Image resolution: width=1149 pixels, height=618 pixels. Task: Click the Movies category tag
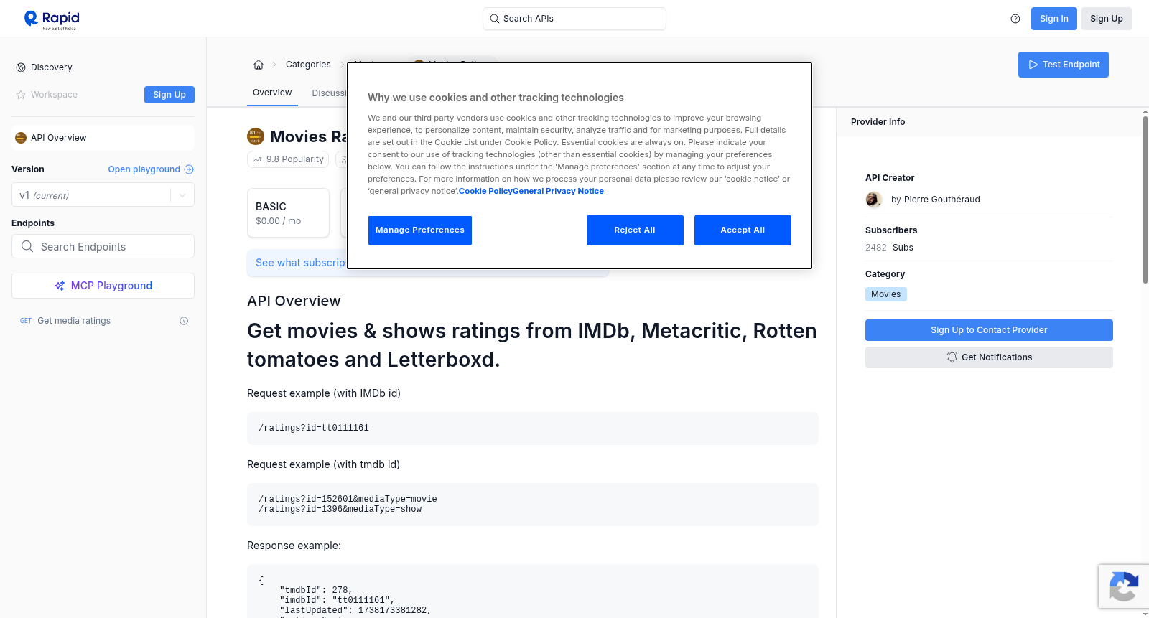886,294
